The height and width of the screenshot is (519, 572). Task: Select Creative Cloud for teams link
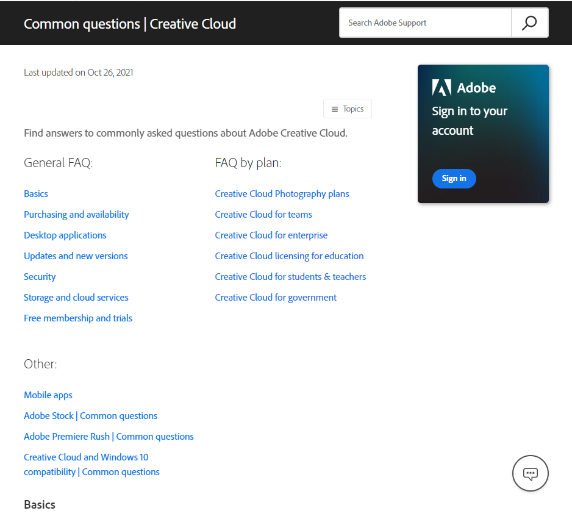[x=263, y=215]
